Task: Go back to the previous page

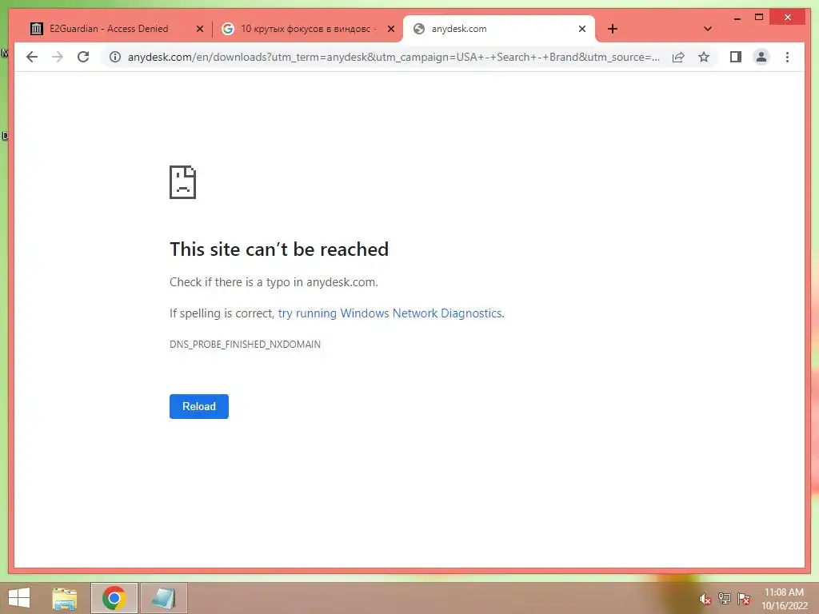Action: tap(32, 57)
